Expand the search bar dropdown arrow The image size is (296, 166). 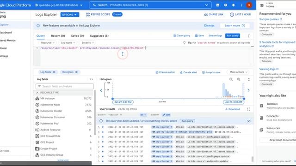click(207, 5)
